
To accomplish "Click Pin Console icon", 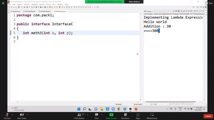I will point(195,11).
